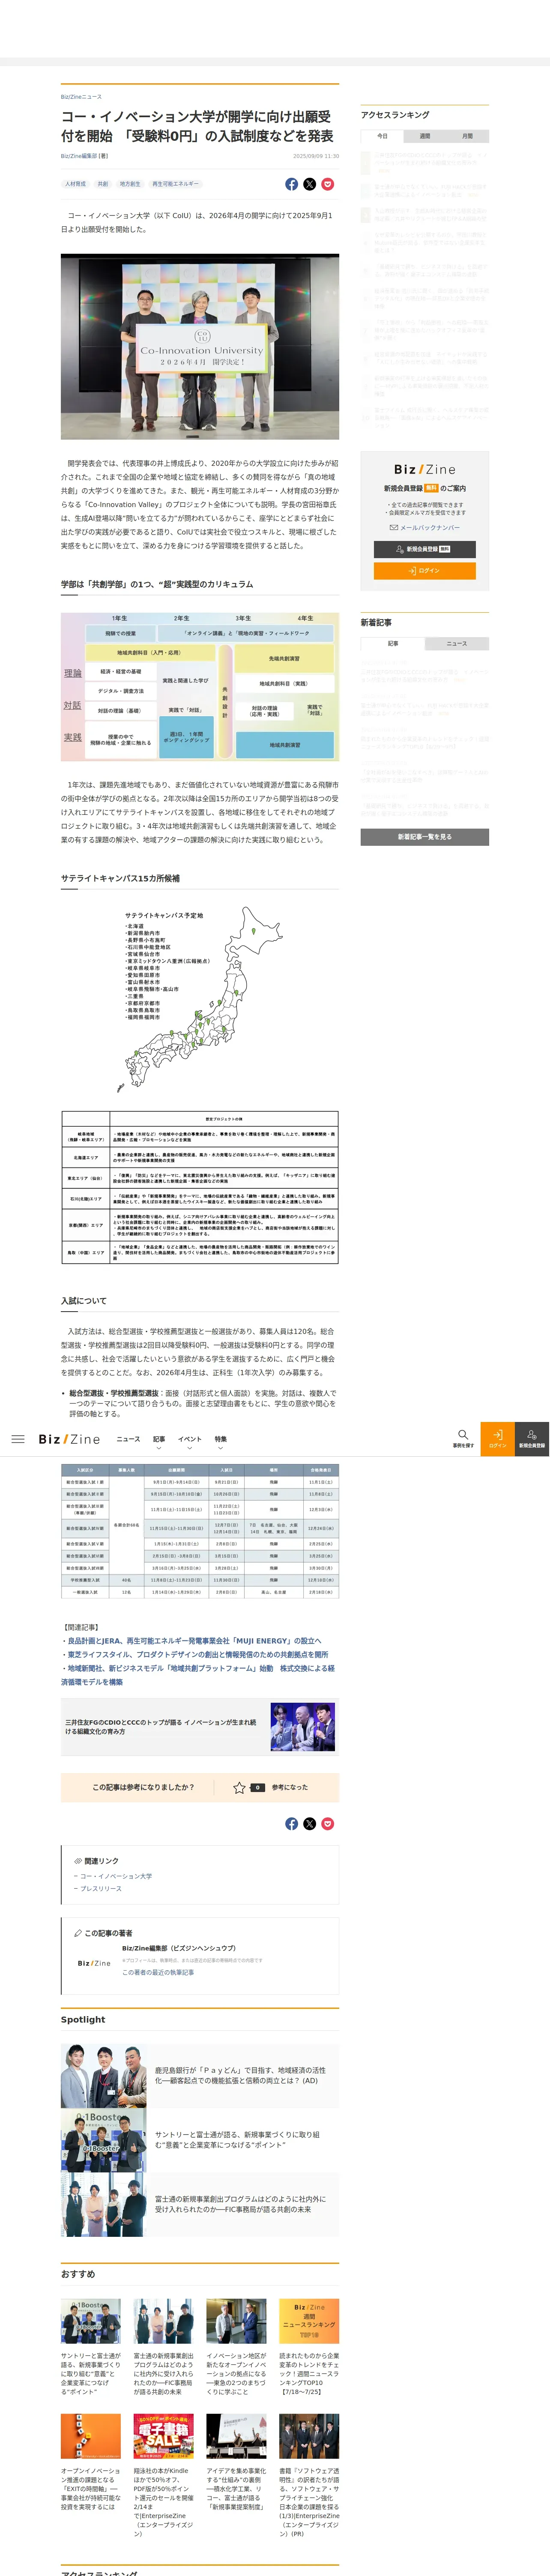This screenshot has height=2576, width=550.
Task: Open the 地域新聞社 related article link
Action: (x=197, y=1675)
